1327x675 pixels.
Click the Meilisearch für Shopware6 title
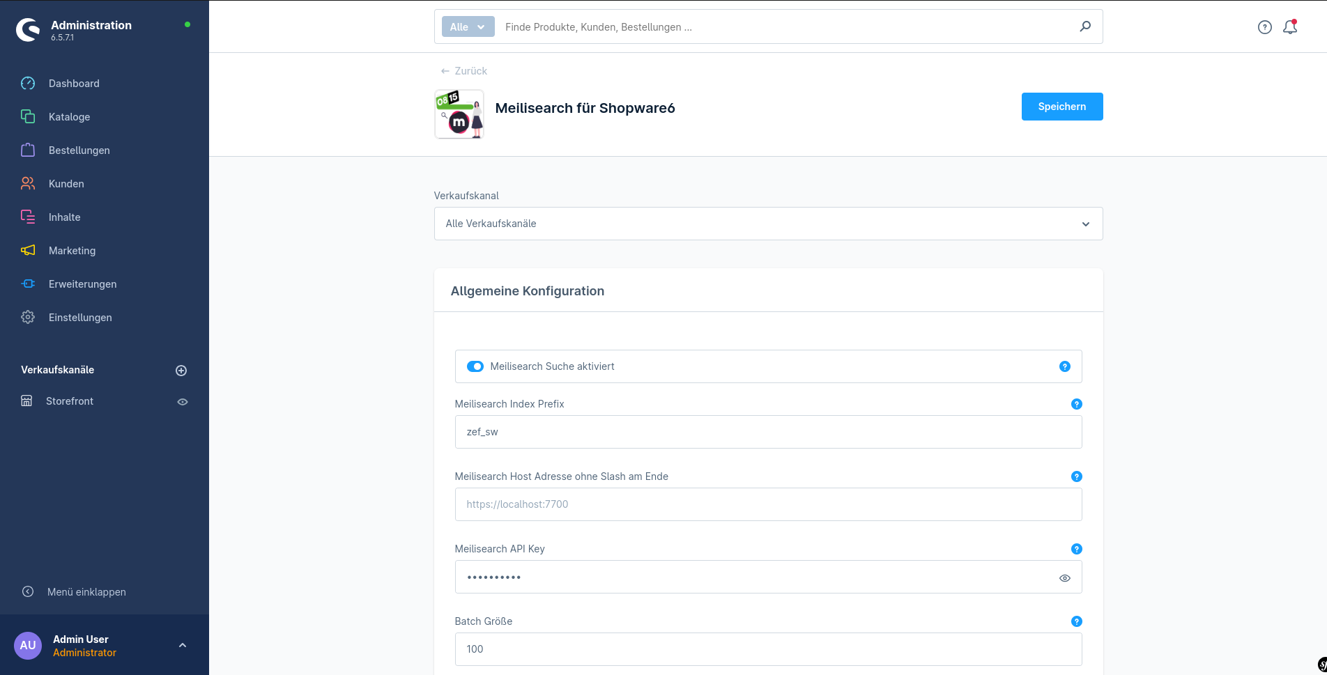click(585, 108)
